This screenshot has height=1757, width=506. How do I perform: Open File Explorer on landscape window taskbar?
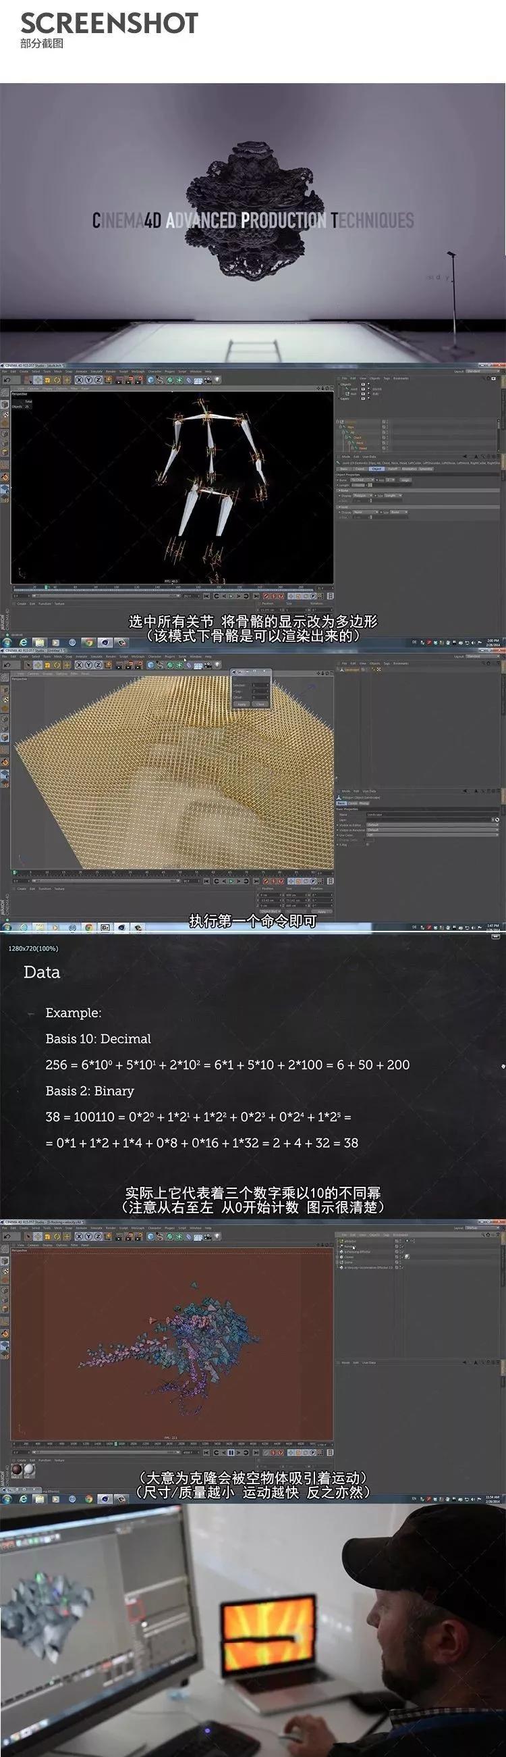[x=39, y=927]
